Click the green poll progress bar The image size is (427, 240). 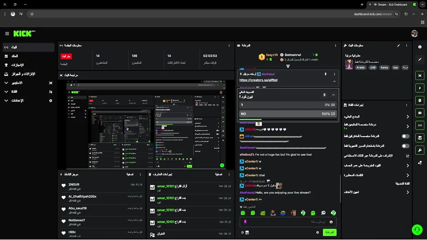pos(251,119)
